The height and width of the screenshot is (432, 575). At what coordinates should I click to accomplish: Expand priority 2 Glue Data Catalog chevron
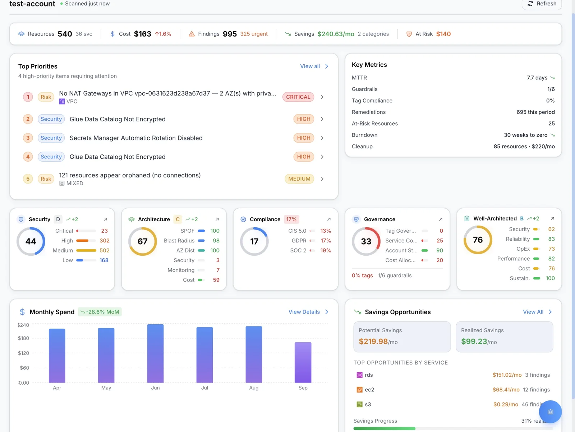[322, 119]
